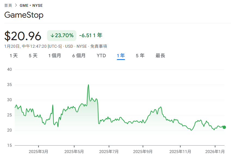Image resolution: width=231 pixels, height=156 pixels.
Task: Show the 1個月 chart range
Action: (x=55, y=56)
